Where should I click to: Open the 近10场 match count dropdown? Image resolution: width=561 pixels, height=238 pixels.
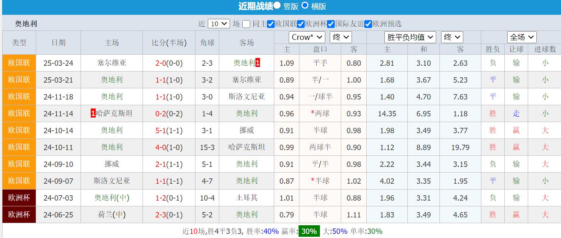218,24
